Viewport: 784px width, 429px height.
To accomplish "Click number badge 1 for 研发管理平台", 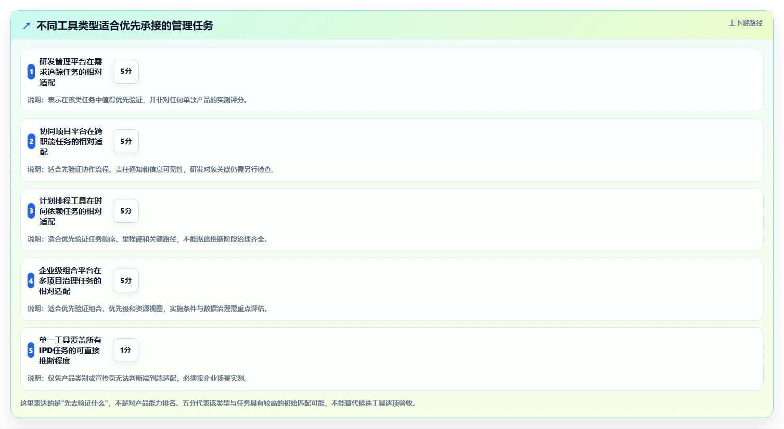I will click(x=31, y=72).
